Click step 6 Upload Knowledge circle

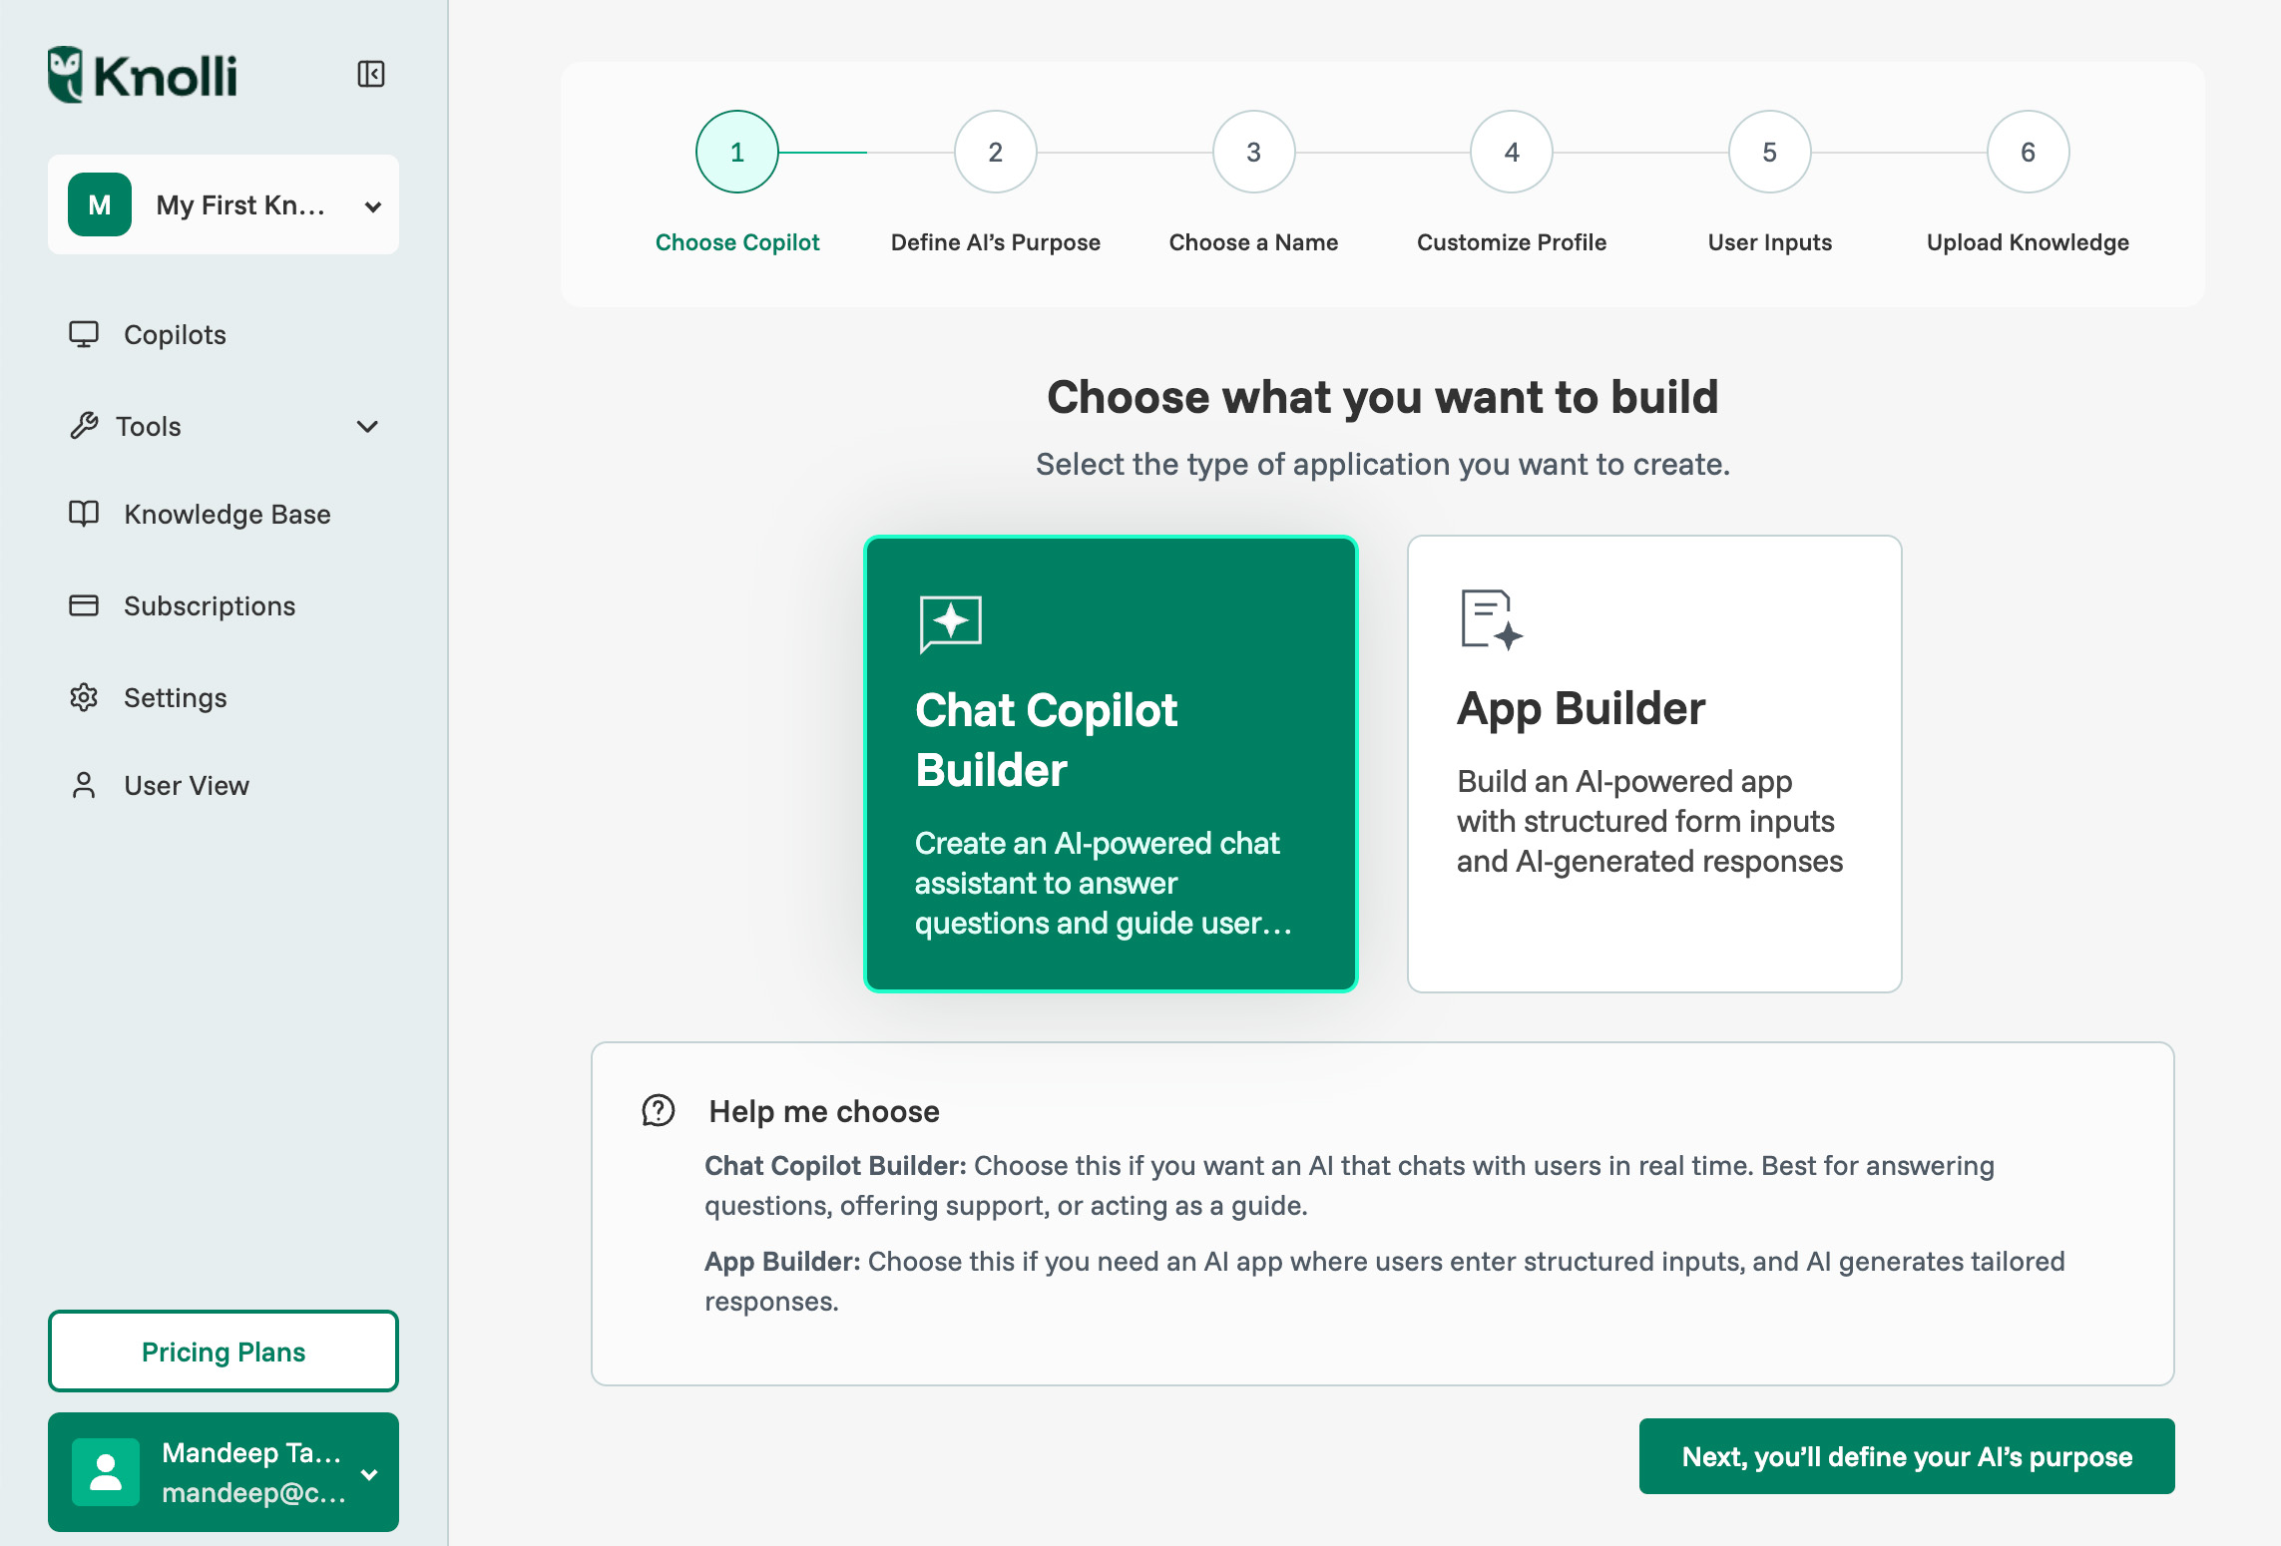click(2027, 153)
